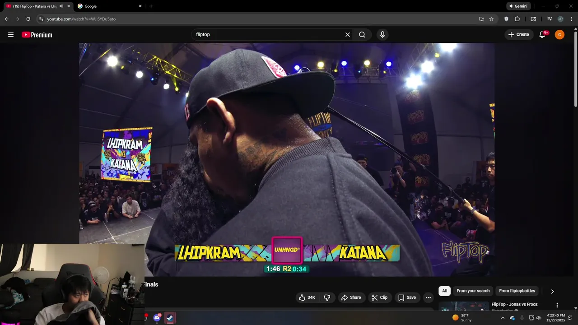This screenshot has width=578, height=325.
Task: Clear the fliptop search text
Action: [x=348, y=35]
